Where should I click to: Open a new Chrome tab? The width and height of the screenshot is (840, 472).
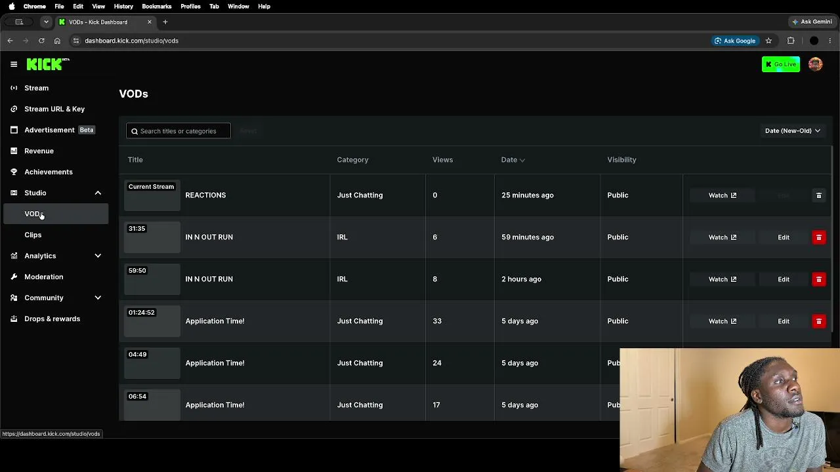tap(165, 22)
